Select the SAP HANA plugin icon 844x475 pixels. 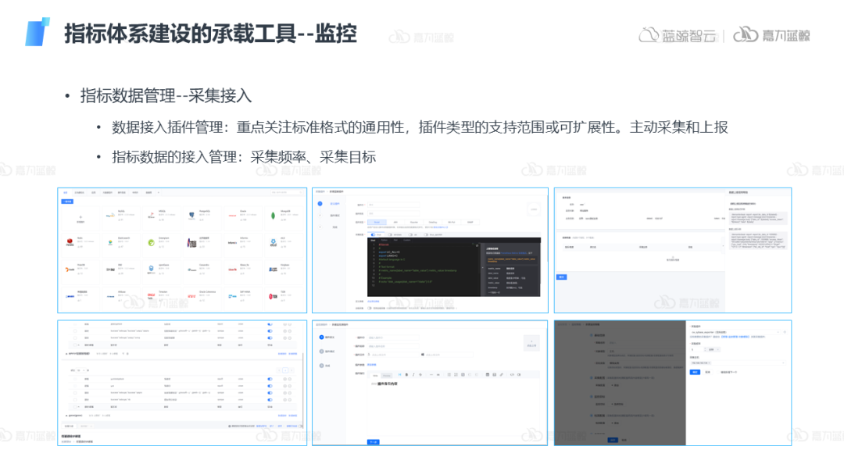[x=232, y=296]
